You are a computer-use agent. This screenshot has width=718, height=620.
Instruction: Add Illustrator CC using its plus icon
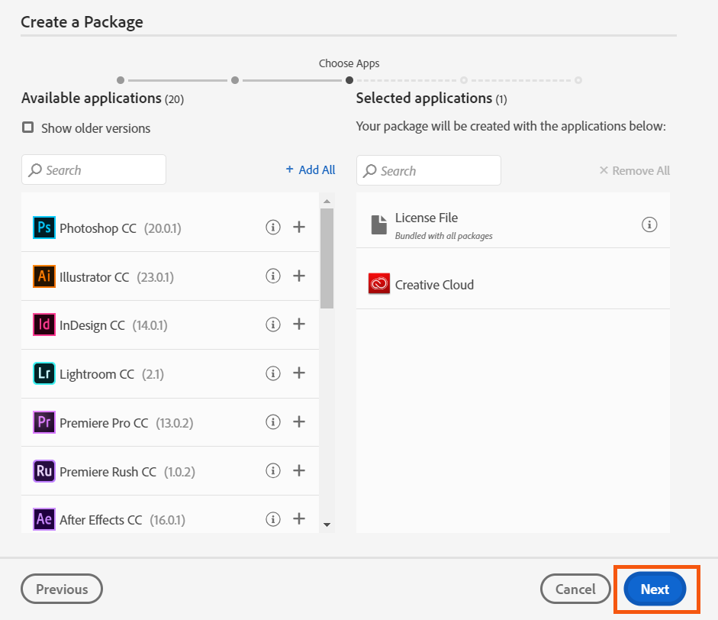click(x=299, y=276)
